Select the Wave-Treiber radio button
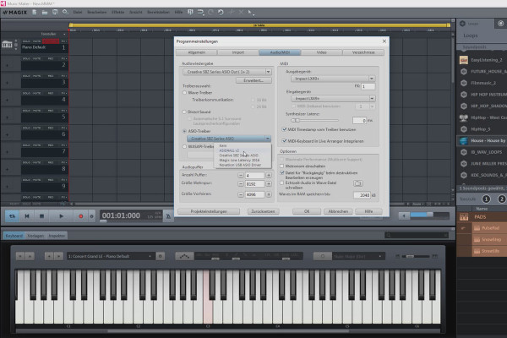 pos(184,92)
